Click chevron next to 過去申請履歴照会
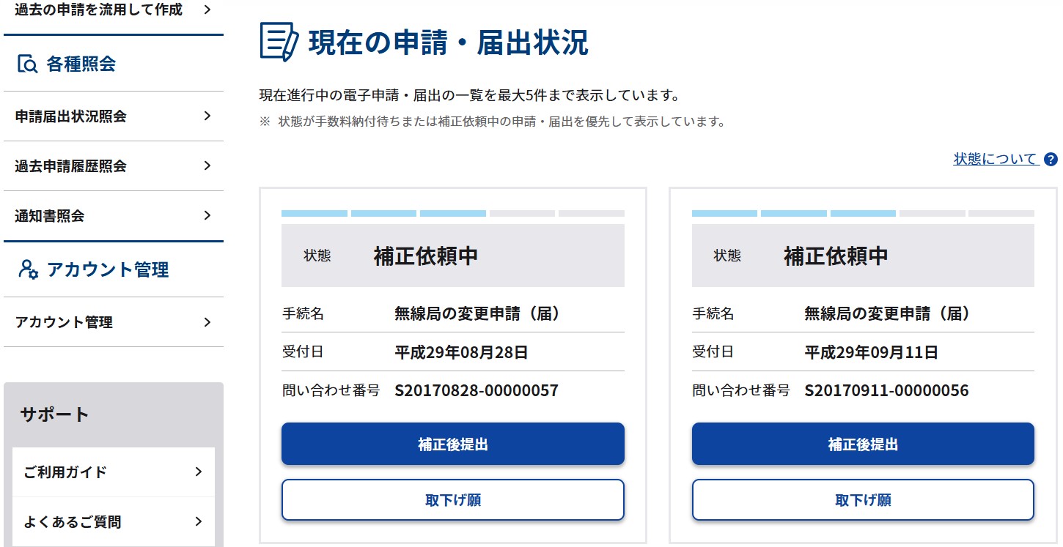Image resolution: width=1063 pixels, height=547 pixels. [x=207, y=165]
